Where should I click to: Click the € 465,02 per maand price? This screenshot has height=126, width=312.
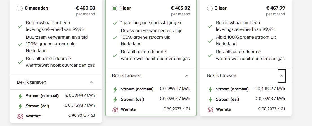pyautogui.click(x=180, y=11)
